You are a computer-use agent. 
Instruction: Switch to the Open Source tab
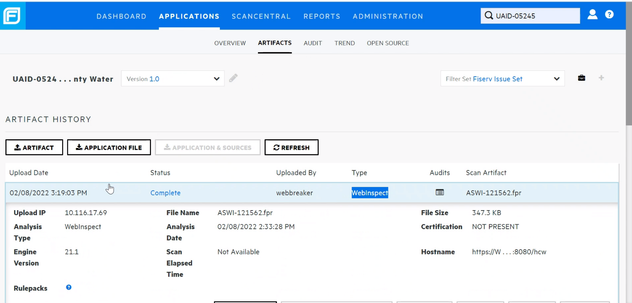click(388, 43)
